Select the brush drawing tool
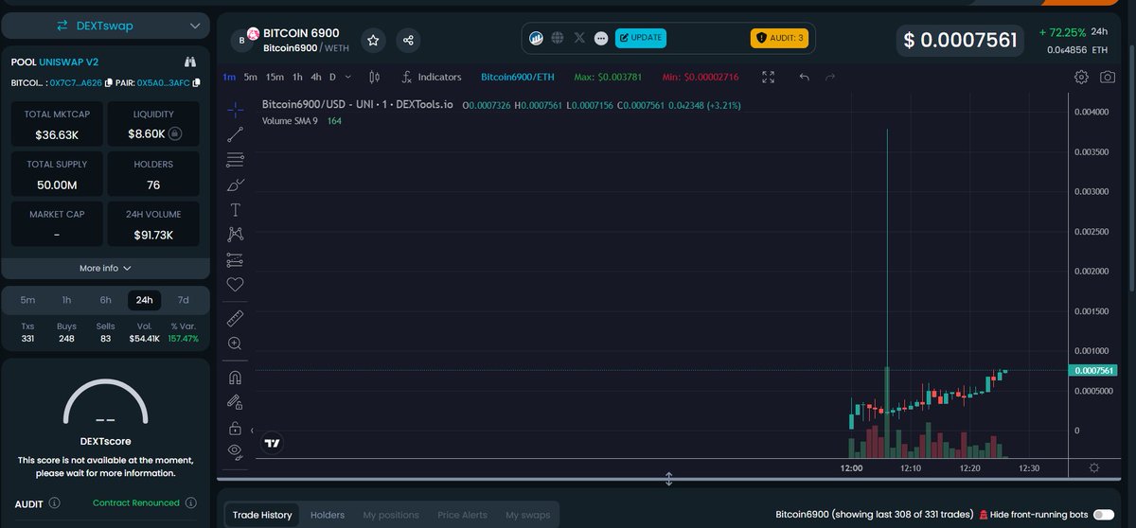 tap(236, 185)
